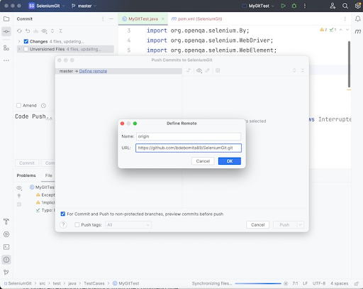The height and width of the screenshot is (289, 363).
Task: Expand the Changes tree node
Action: point(19,41)
